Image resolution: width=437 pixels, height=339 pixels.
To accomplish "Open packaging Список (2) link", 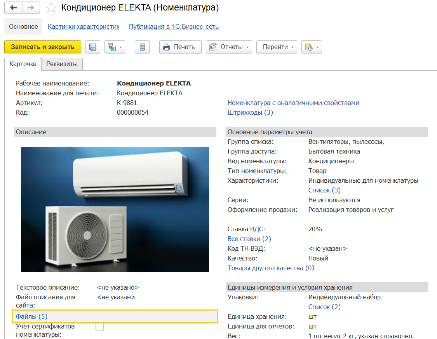I will point(324,307).
